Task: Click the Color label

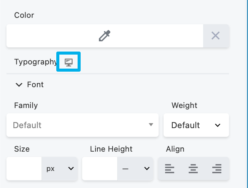Action: coord(24,15)
